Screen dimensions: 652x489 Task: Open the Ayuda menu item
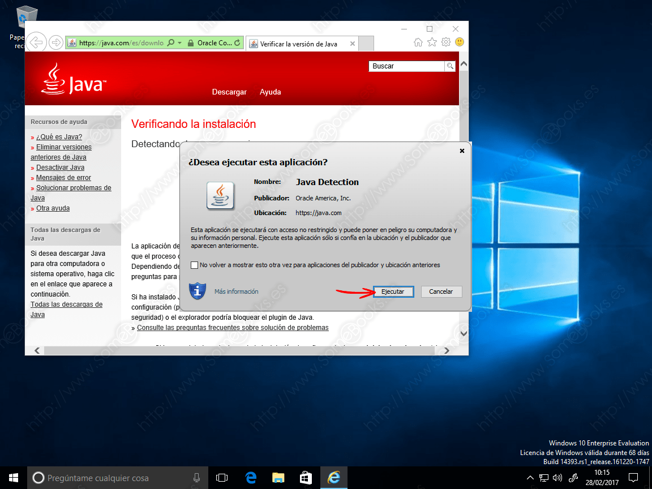271,92
